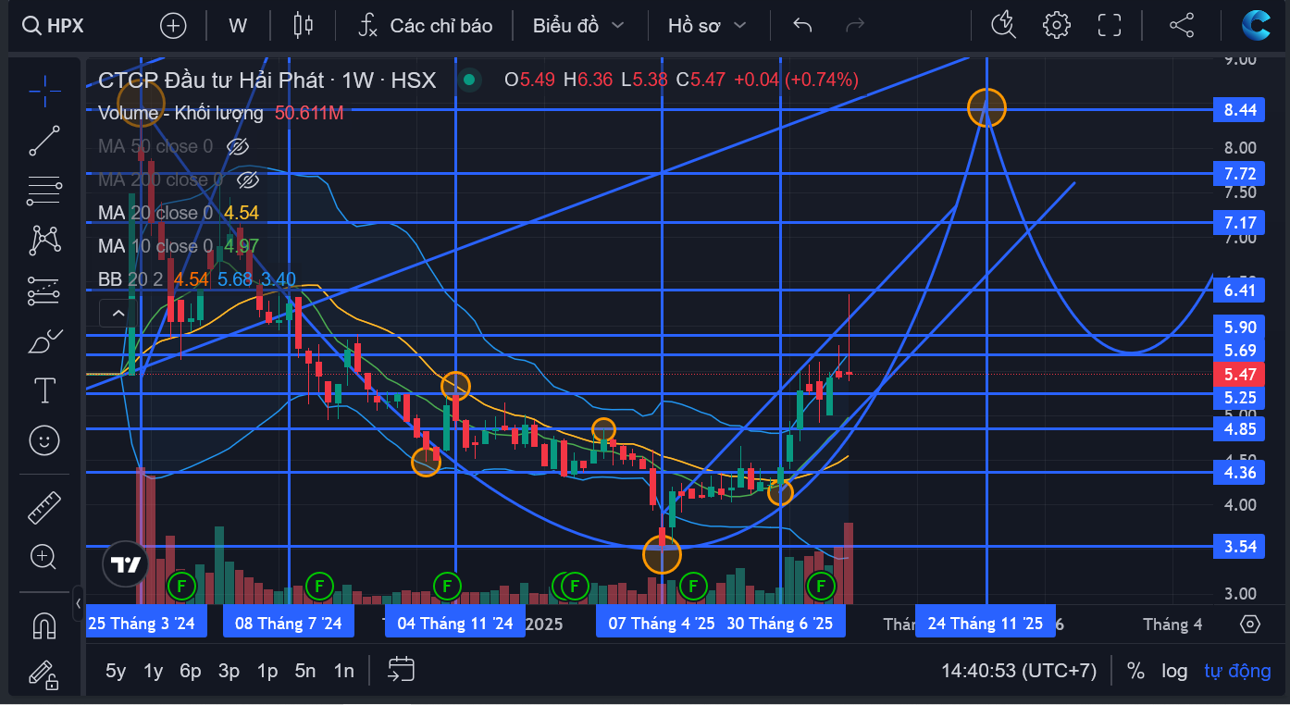Open Các chỉ báo indicators menu
Viewport: 1290px width, 705px height.
427,25
